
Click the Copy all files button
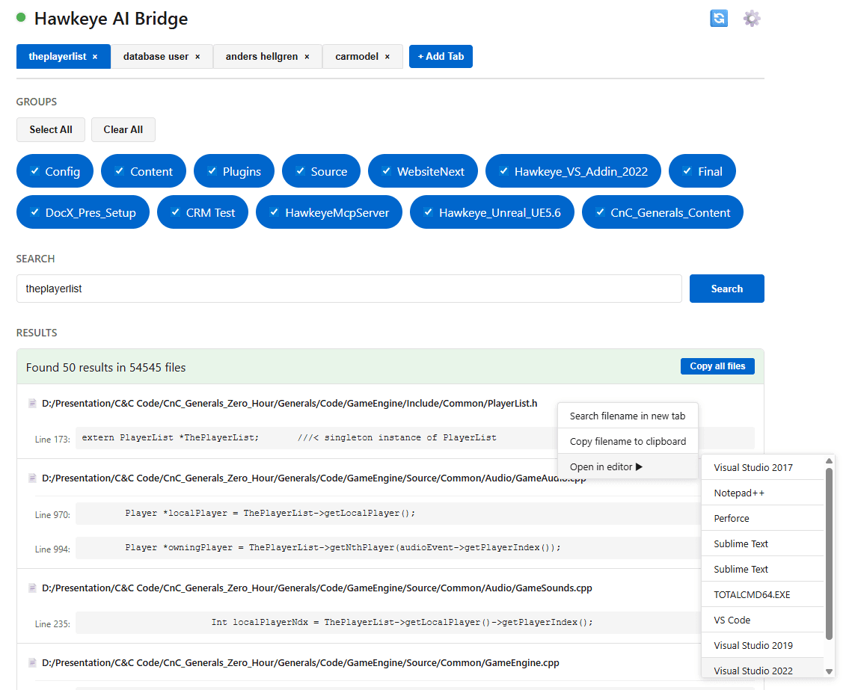point(717,366)
